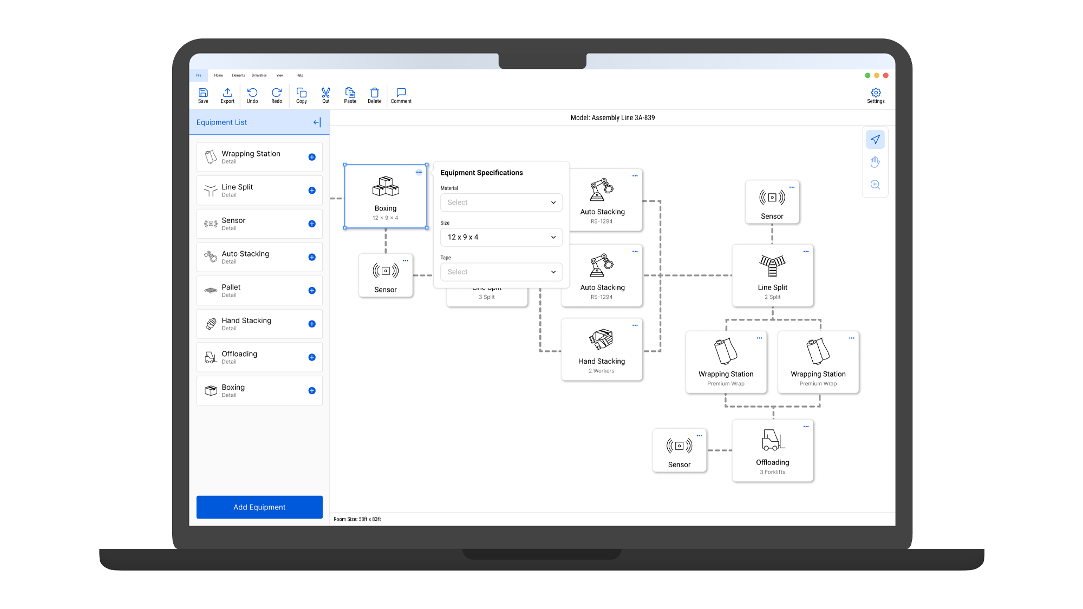Activate the zoom magnifier tool
Screen dimensions: 1083x609
tap(875, 185)
